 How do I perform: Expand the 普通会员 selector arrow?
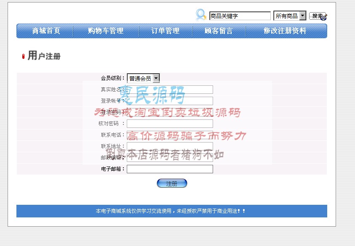156,77
